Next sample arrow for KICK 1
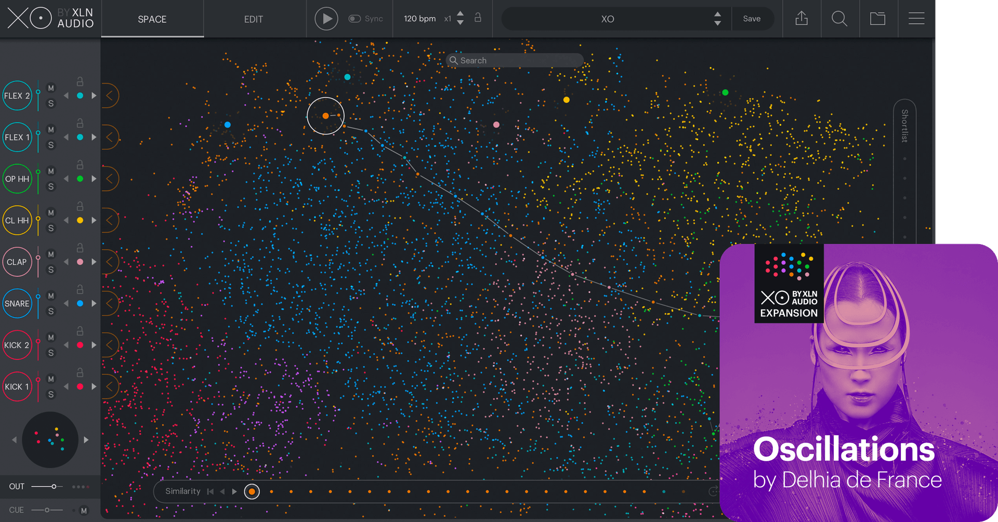Image resolution: width=998 pixels, height=522 pixels. [x=94, y=386]
